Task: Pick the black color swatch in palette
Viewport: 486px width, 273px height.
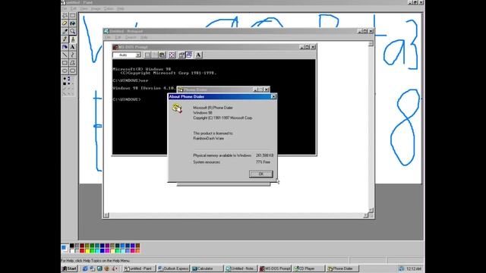Action: (71, 246)
